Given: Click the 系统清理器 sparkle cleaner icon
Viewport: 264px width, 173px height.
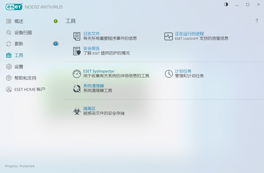Looking at the screenshot, I should tap(77, 89).
